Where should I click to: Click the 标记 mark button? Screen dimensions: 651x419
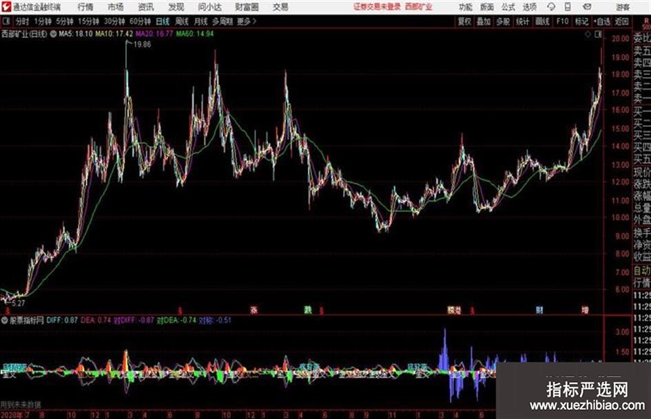tap(581, 21)
